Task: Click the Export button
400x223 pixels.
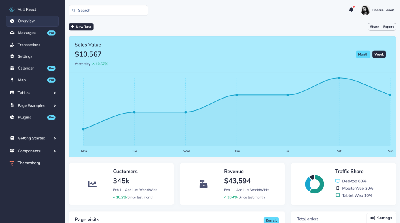Action: pos(388,27)
